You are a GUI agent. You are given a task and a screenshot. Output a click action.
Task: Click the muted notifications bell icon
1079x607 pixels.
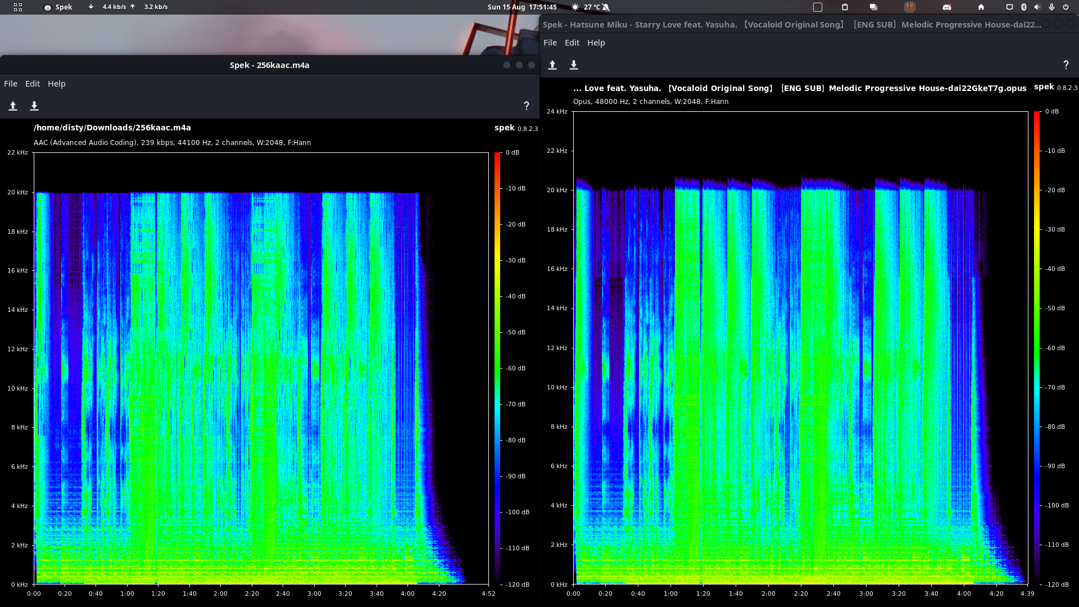pos(606,7)
